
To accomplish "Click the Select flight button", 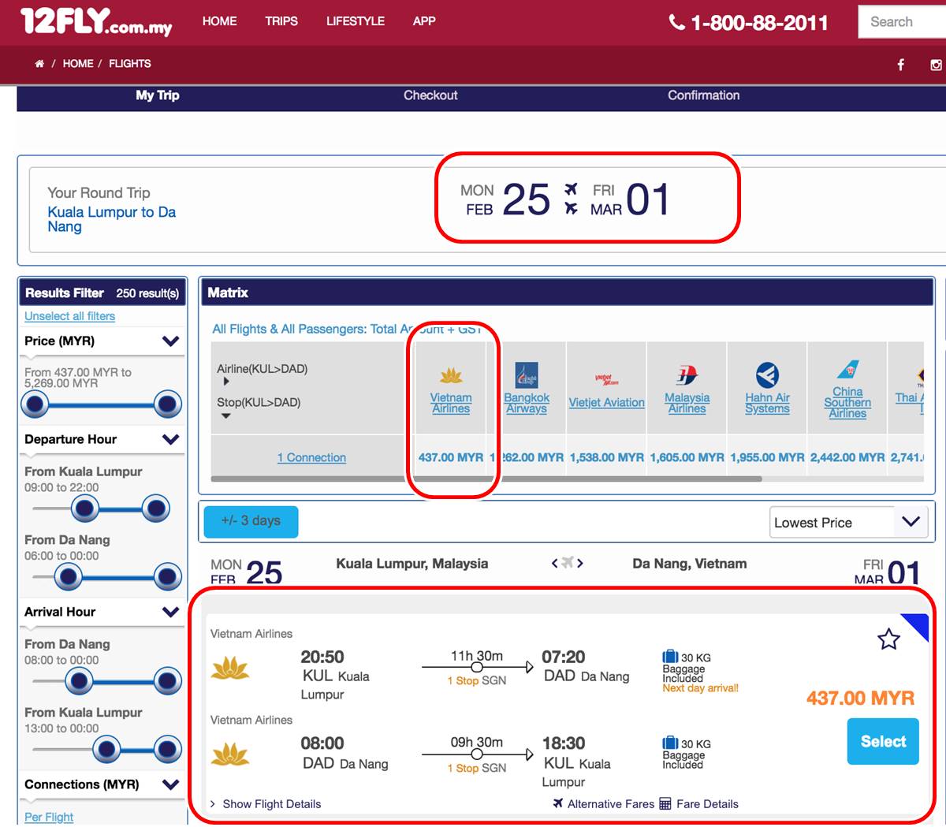I will pyautogui.click(x=883, y=741).
